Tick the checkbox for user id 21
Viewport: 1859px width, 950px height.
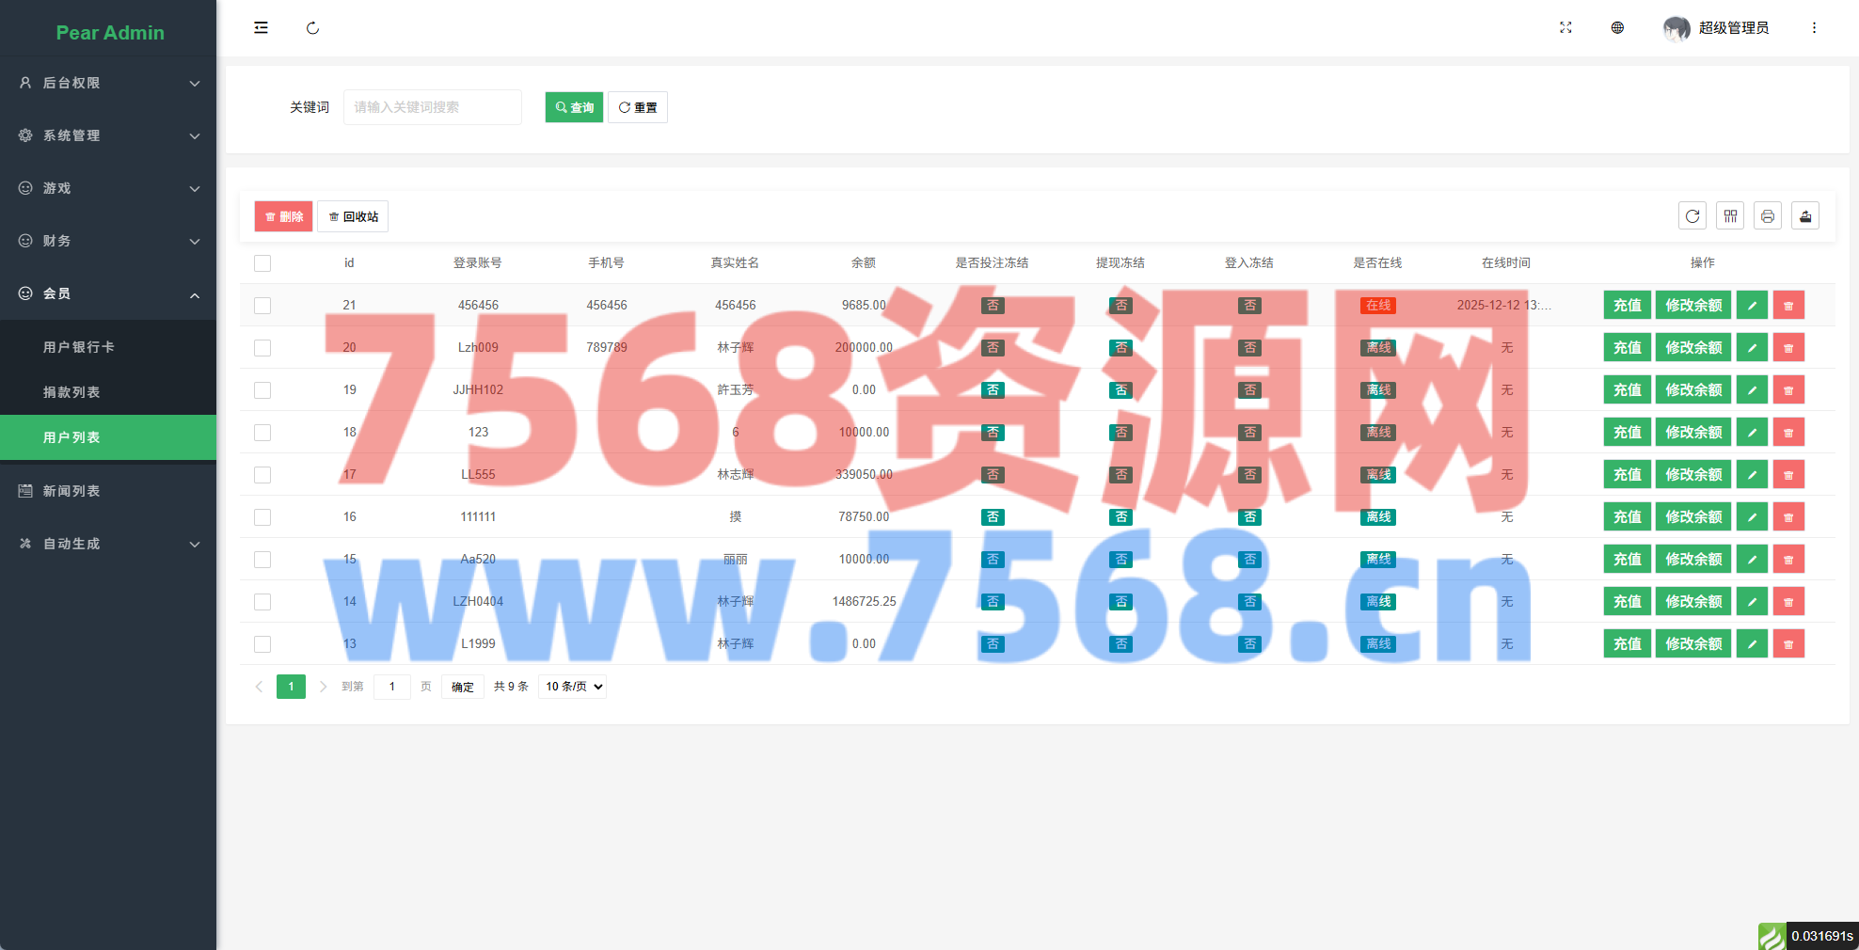click(262, 306)
